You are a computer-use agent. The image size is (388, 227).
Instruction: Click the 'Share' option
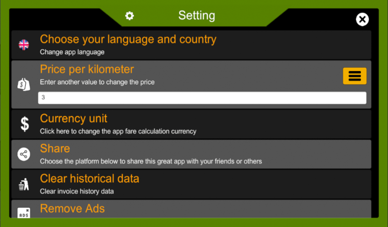point(55,148)
